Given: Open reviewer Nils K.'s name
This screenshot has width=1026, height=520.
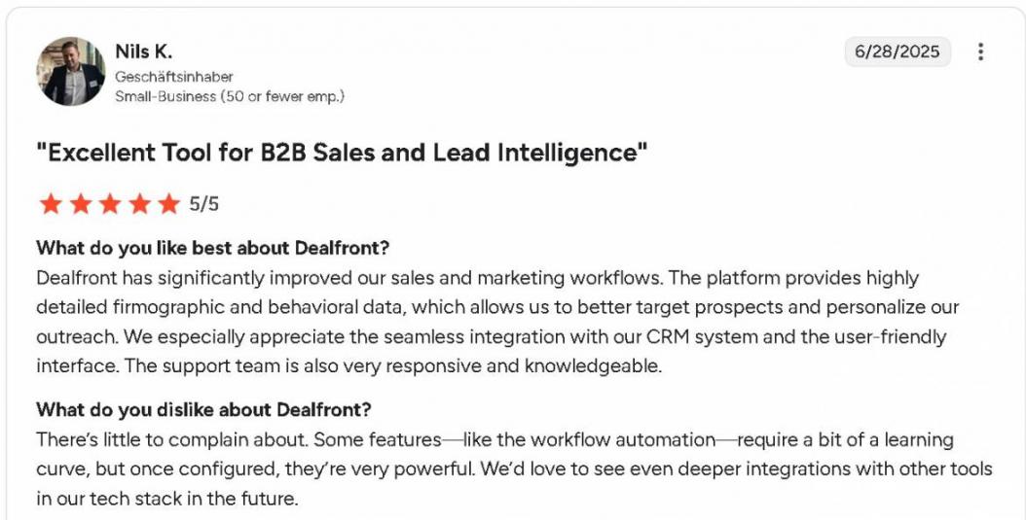Looking at the screenshot, I should point(143,52).
